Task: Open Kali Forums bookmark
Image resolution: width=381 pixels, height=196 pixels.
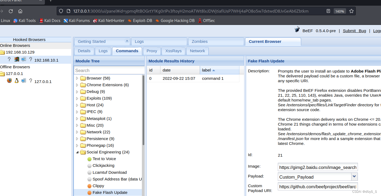Action: point(77,21)
